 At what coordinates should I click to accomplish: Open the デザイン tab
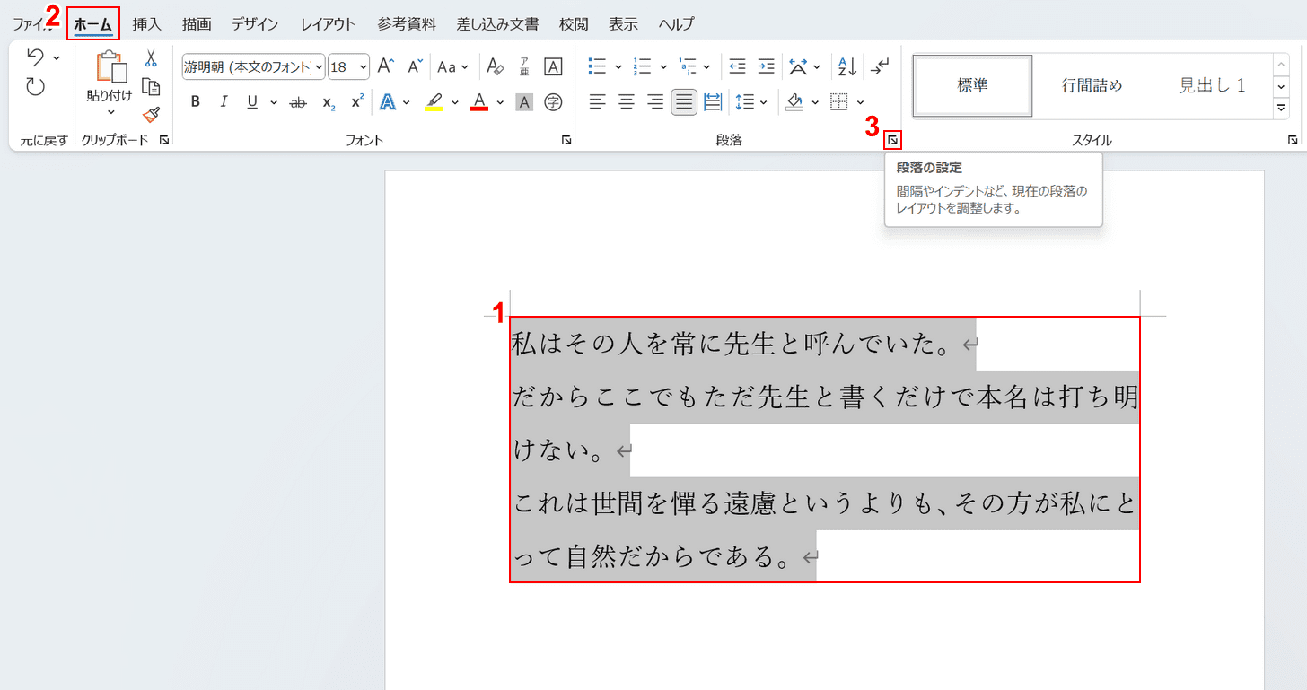pyautogui.click(x=255, y=24)
